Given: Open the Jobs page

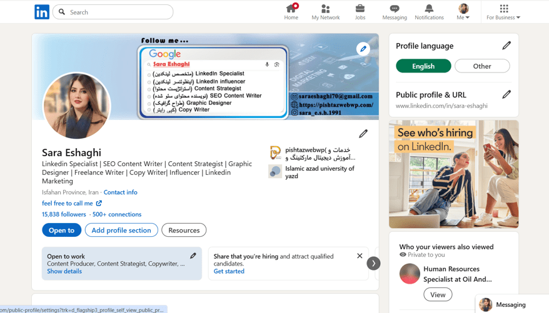Looking at the screenshot, I should point(360,12).
